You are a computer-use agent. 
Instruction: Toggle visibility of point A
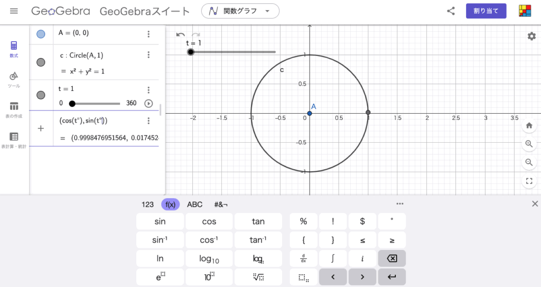[x=41, y=34]
